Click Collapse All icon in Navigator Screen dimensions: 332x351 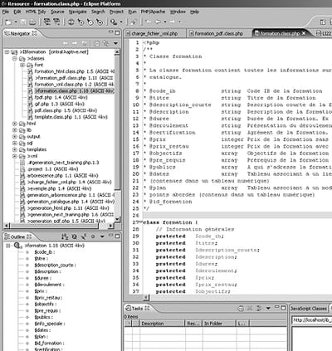[x=97, y=43]
